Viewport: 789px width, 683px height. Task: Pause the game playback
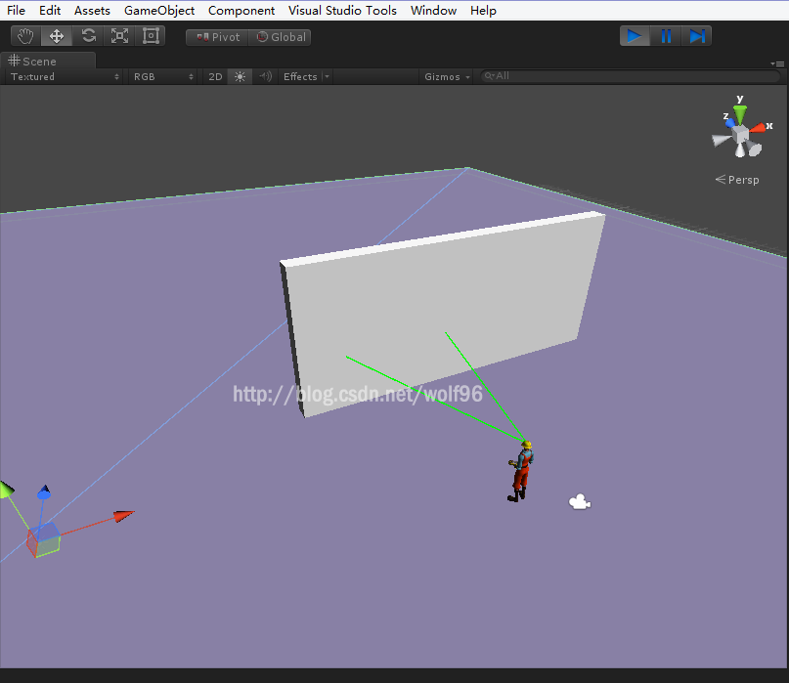coord(666,36)
